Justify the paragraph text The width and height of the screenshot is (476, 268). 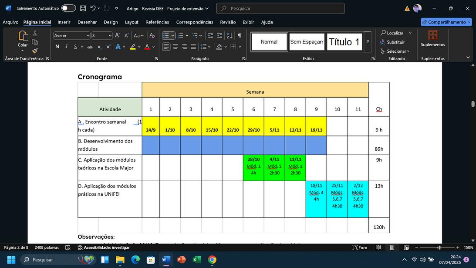coord(193,47)
